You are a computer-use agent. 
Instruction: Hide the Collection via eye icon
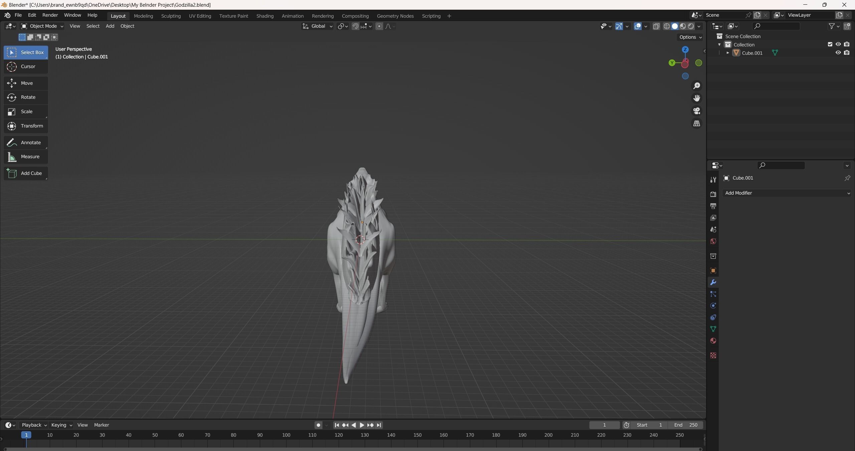click(838, 44)
